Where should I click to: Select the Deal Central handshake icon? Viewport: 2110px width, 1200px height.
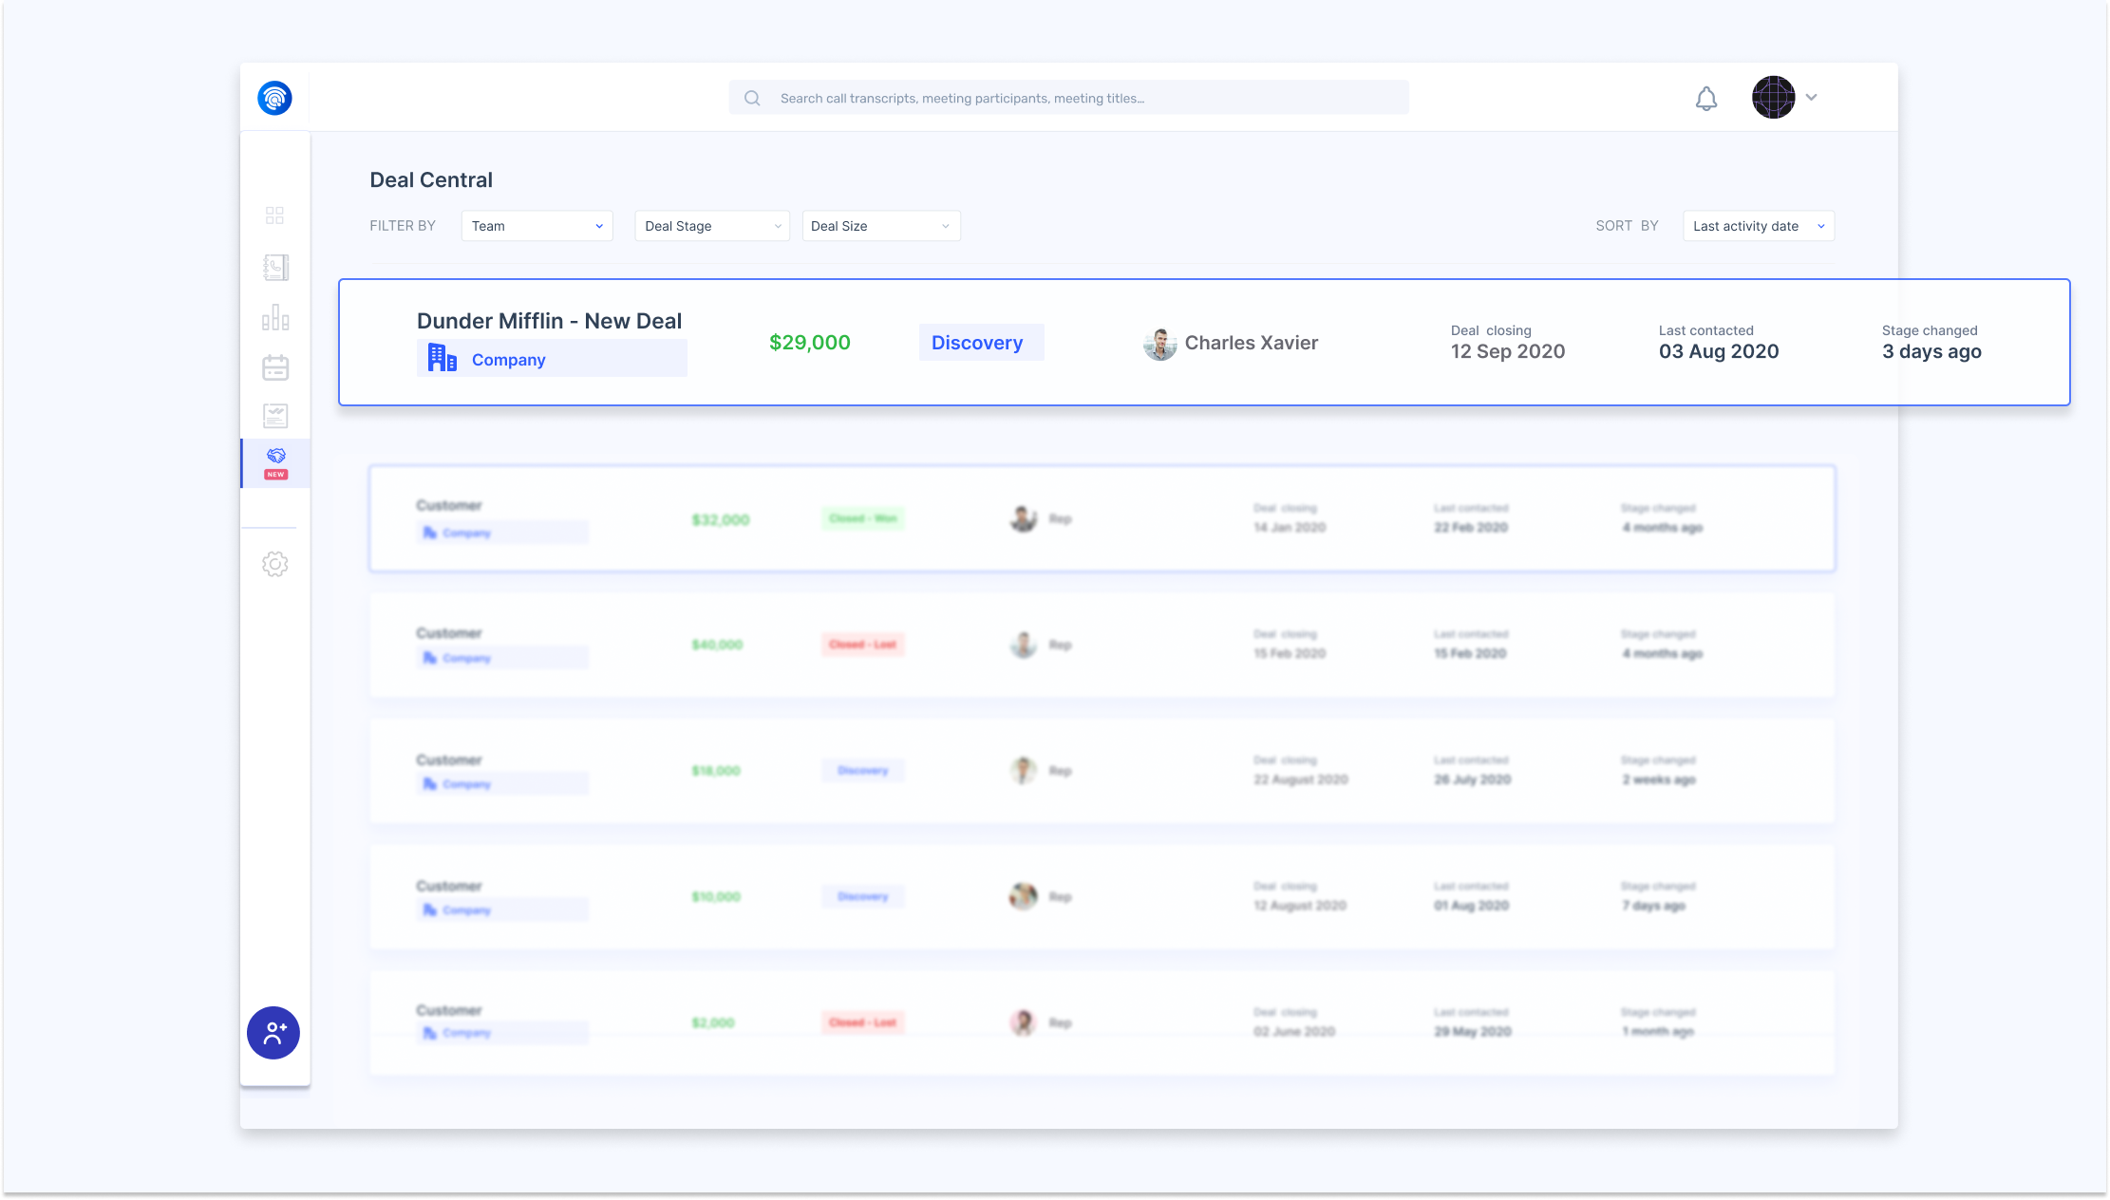(276, 457)
